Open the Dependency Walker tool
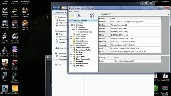Image resolution: width=171 pixels, height=96 pixels. [x=83, y=50]
